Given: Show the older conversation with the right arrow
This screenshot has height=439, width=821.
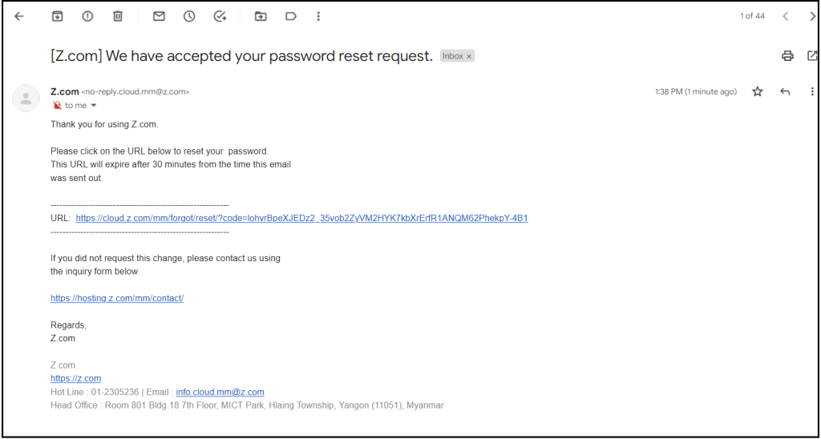Looking at the screenshot, I should click(811, 16).
